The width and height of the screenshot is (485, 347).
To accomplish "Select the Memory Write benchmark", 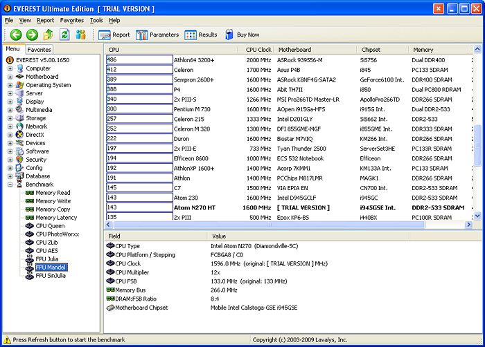I will 53,201.
